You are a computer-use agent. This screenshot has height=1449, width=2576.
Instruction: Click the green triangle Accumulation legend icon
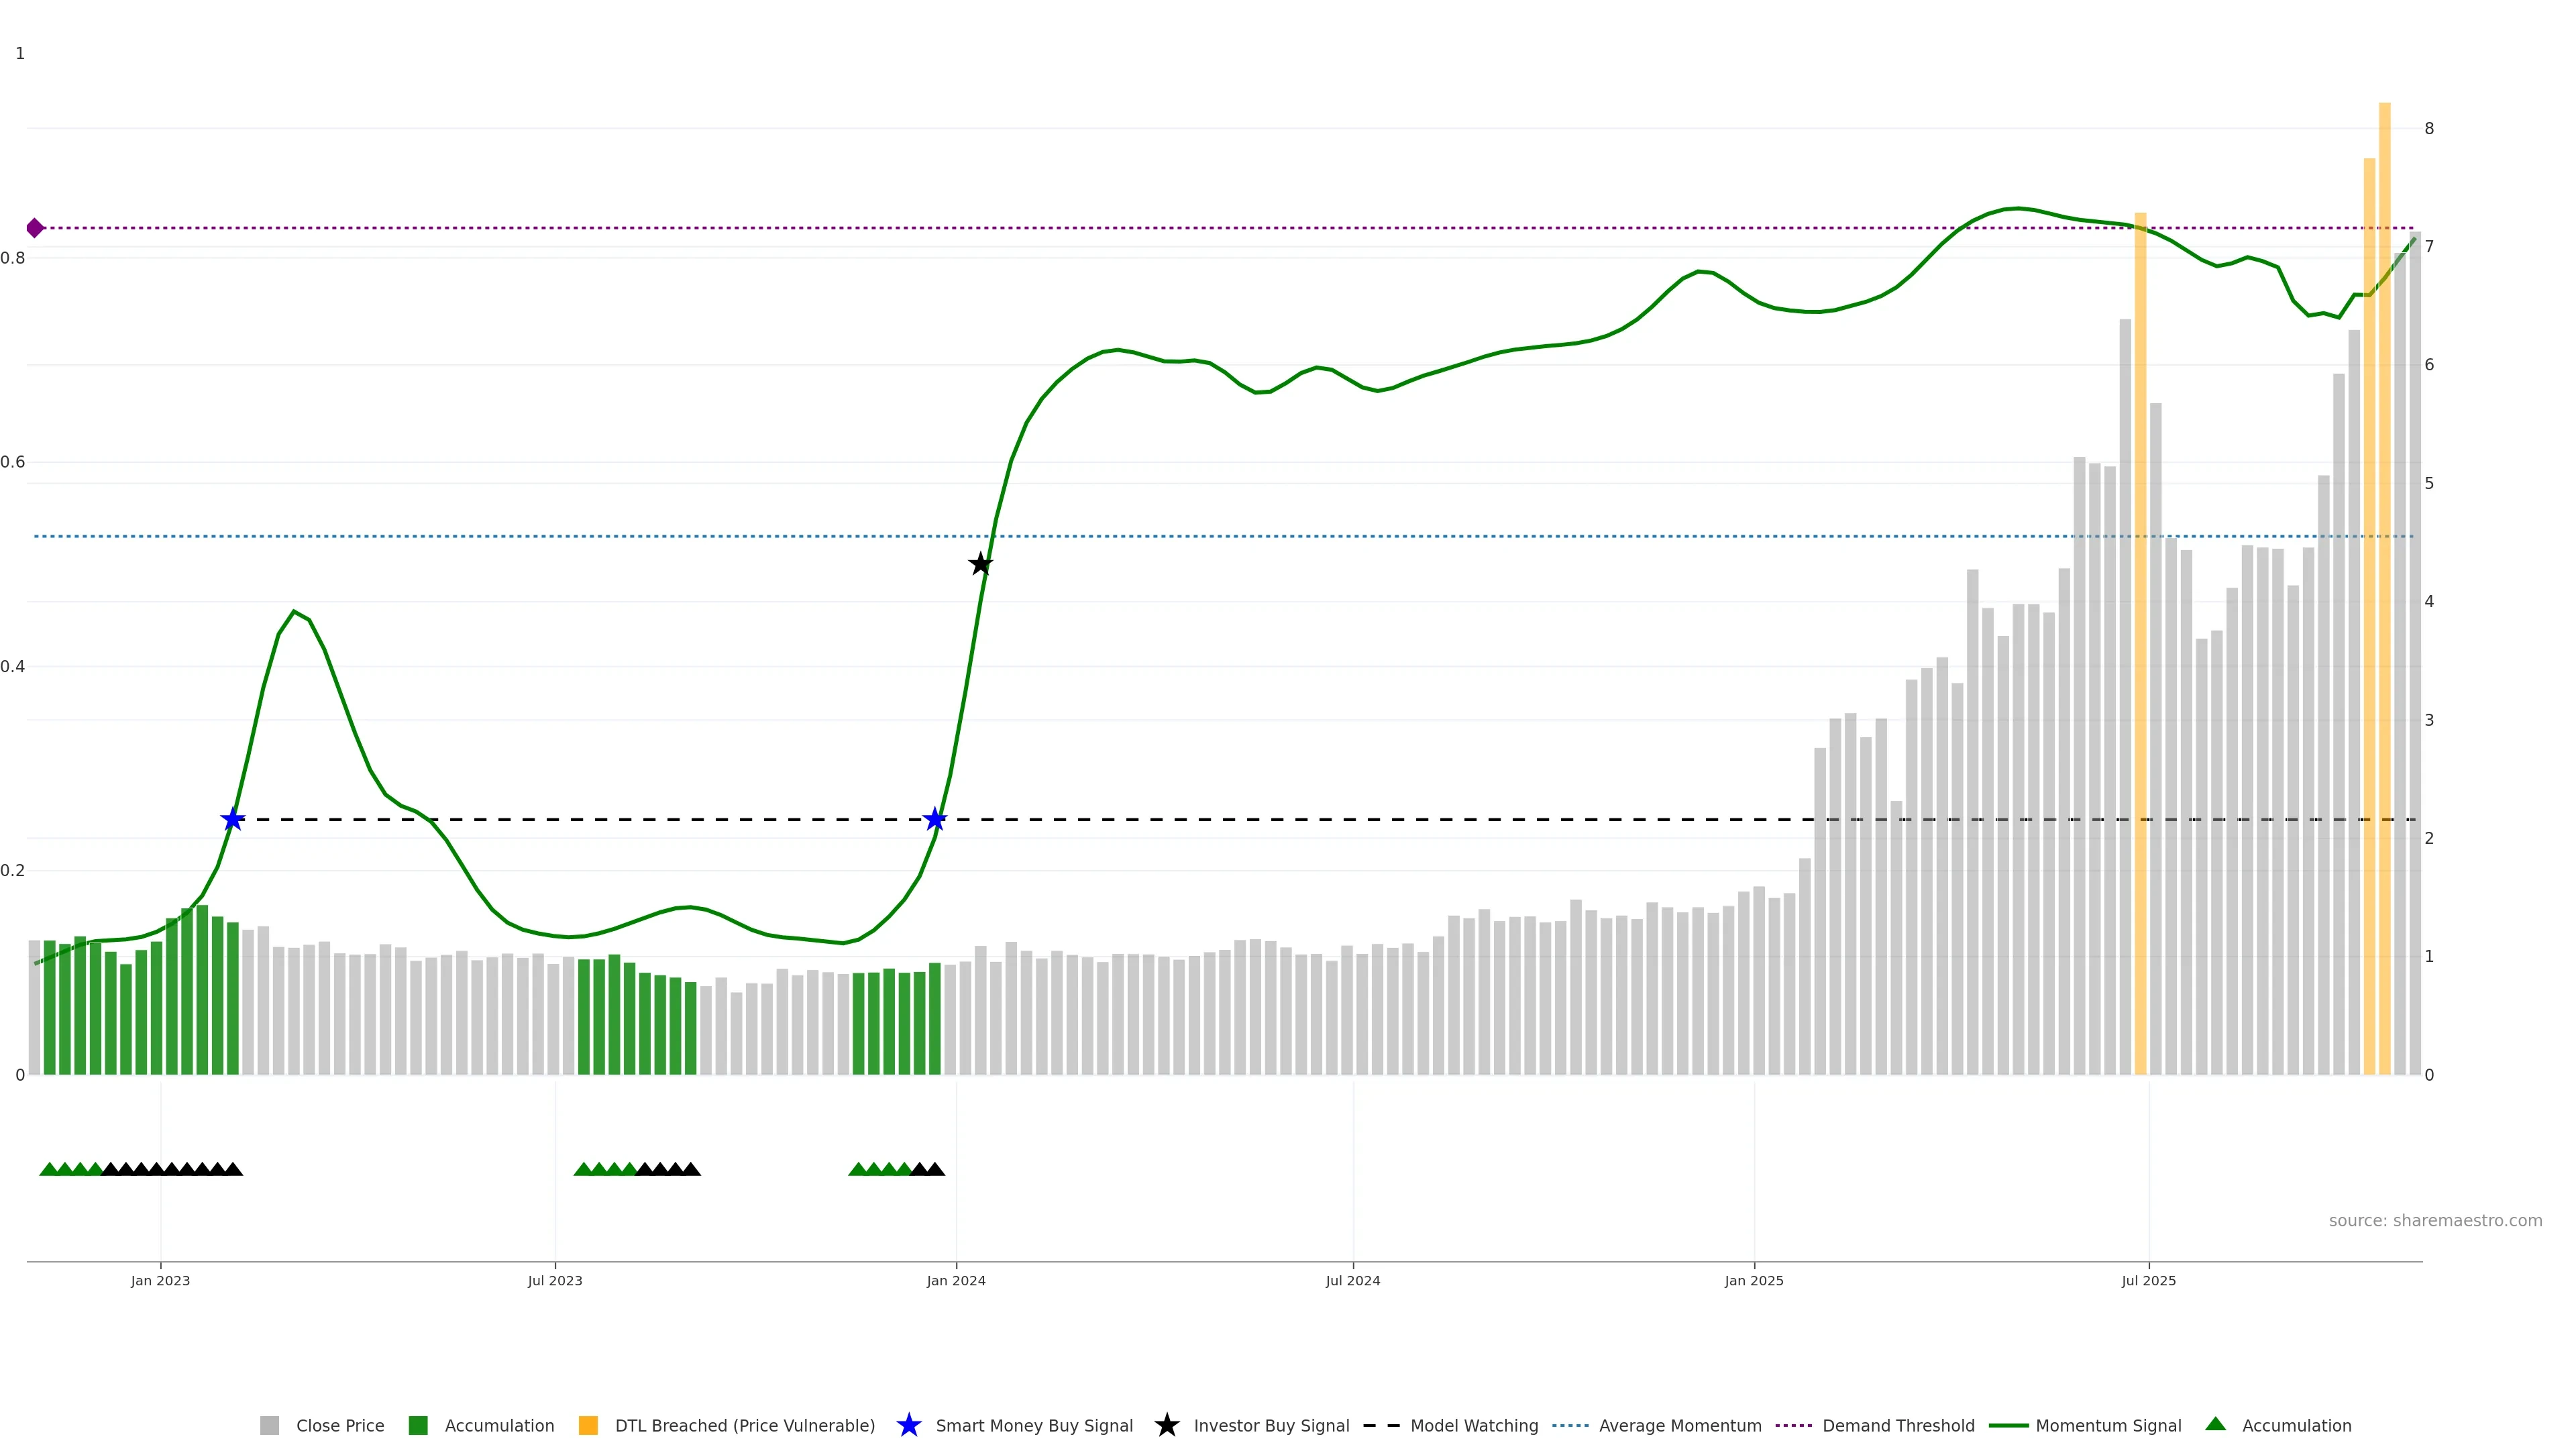(x=2215, y=1424)
